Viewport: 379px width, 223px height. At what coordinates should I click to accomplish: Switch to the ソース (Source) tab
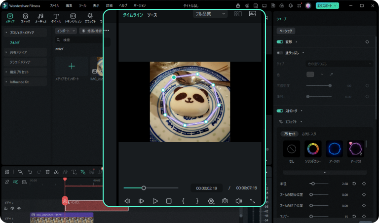click(x=152, y=15)
